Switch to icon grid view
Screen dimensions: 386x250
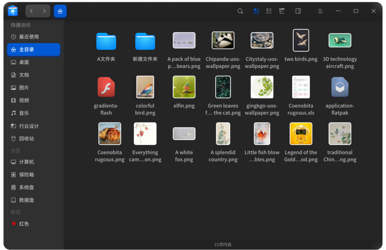(256, 11)
